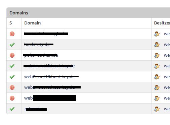This screenshot has height=125, width=170.
Task: Click green checkmark in the last row
Action: [12, 109]
